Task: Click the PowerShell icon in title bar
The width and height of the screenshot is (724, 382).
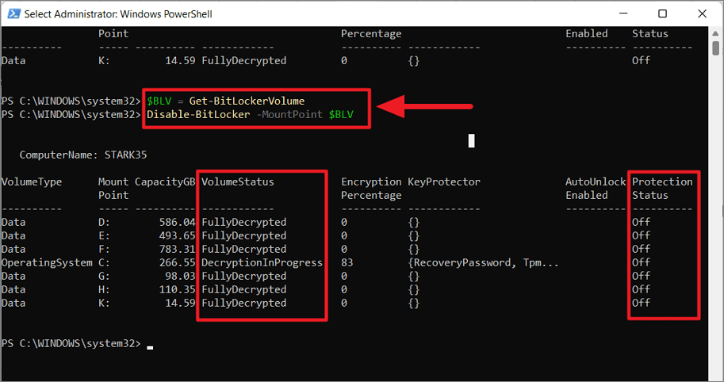Action: [13, 13]
